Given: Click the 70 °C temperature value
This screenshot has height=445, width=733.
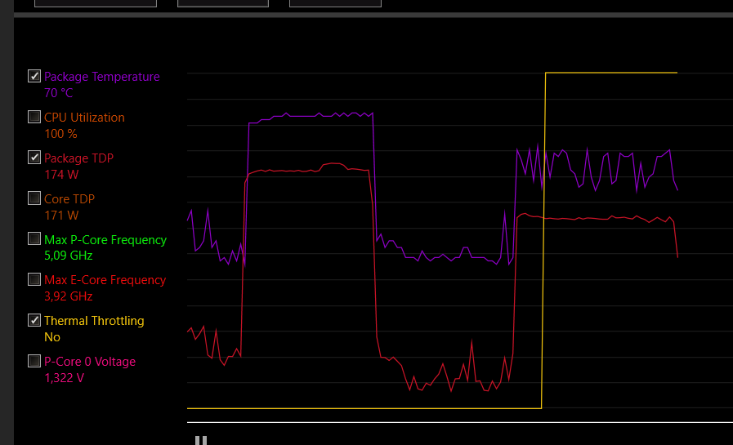Looking at the screenshot, I should 59,93.
